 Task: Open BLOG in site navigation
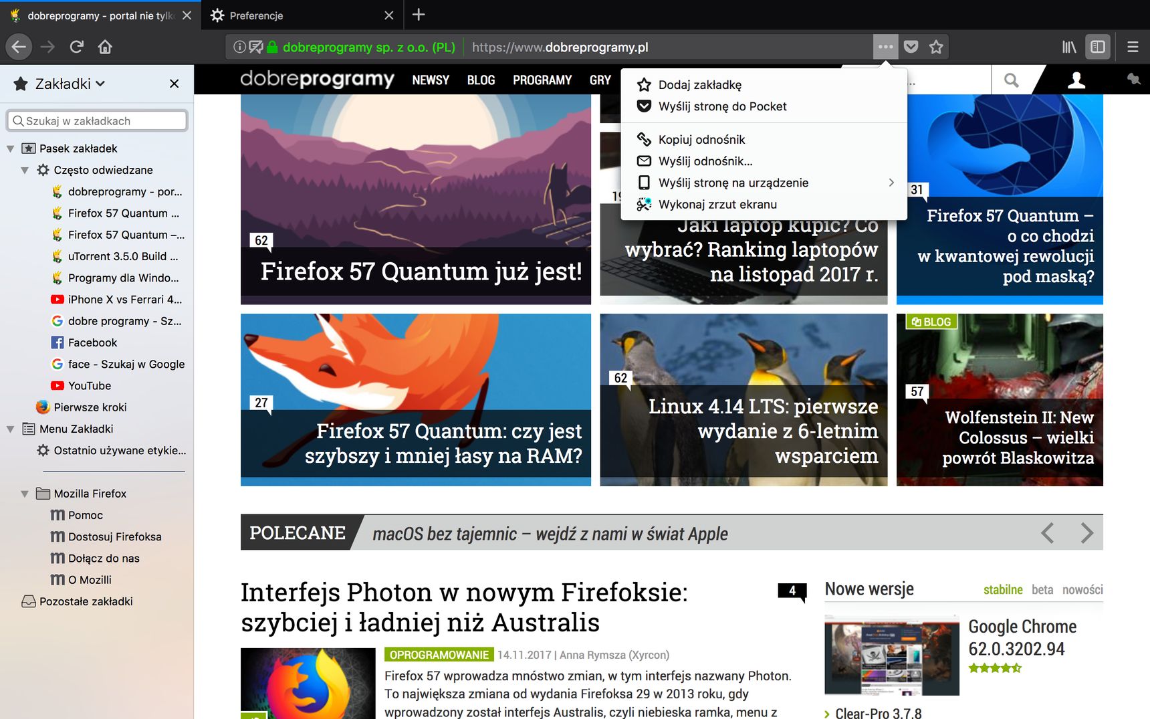(x=481, y=80)
